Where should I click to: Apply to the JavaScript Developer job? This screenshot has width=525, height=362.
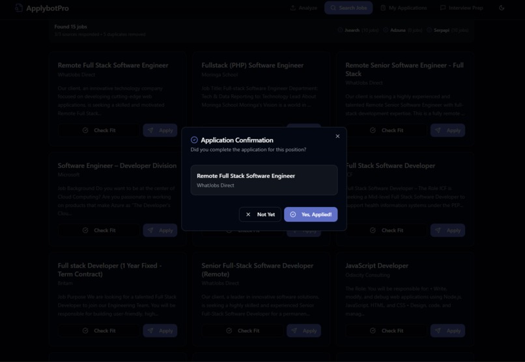point(447,331)
